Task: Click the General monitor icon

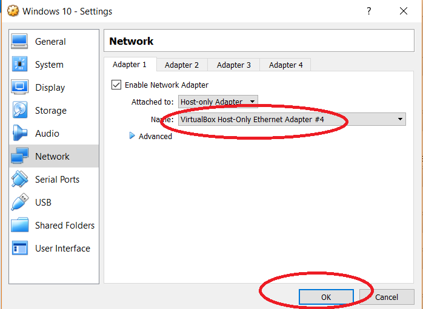Action: (19, 42)
